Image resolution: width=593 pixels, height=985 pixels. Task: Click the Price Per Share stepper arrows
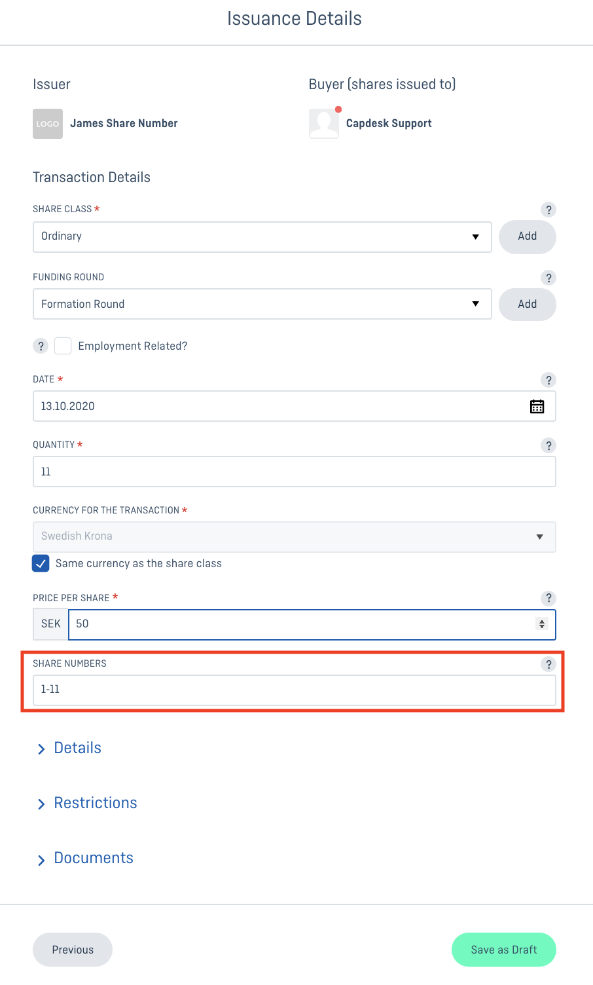541,624
